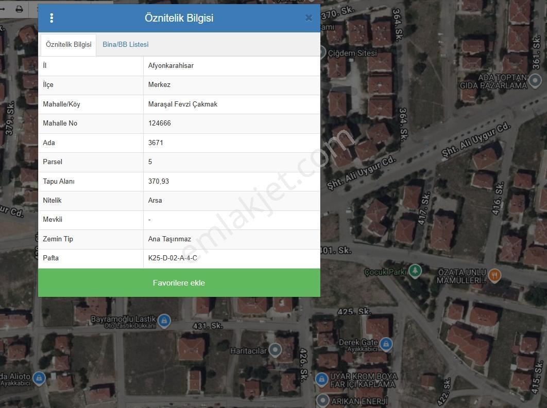The width and height of the screenshot is (547, 408).
Task: Click the Mahalle/Köy label
Action: [x=61, y=104]
